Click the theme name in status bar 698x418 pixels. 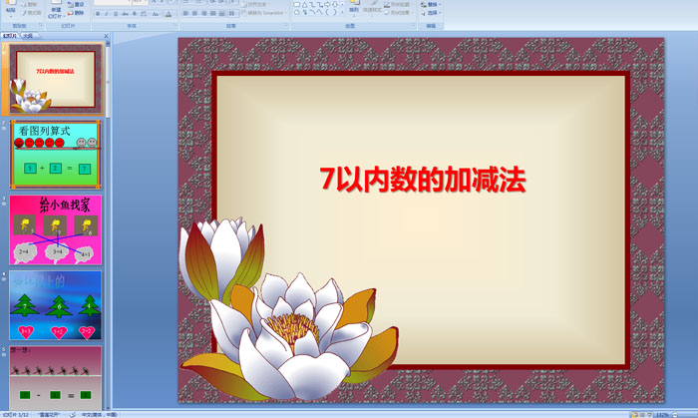48,415
